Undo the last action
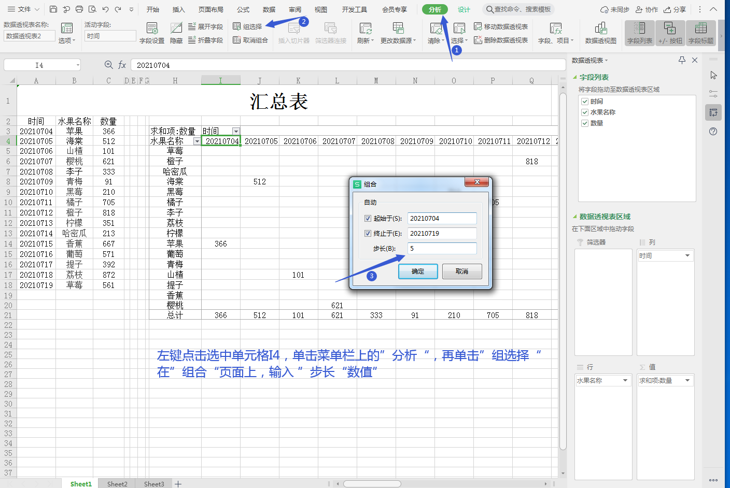 (x=106, y=9)
